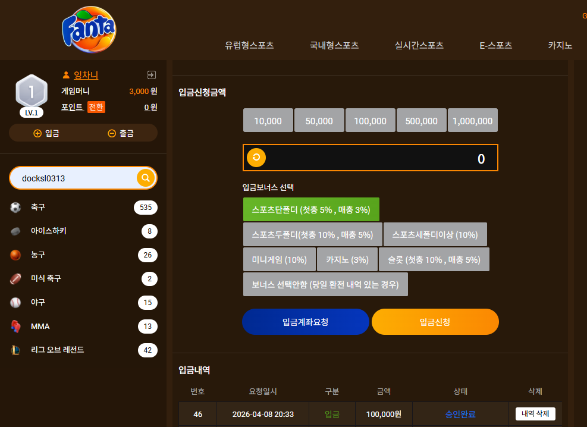Open 아이스하키 ice hockey puck icon
This screenshot has height=427, width=587.
15,231
